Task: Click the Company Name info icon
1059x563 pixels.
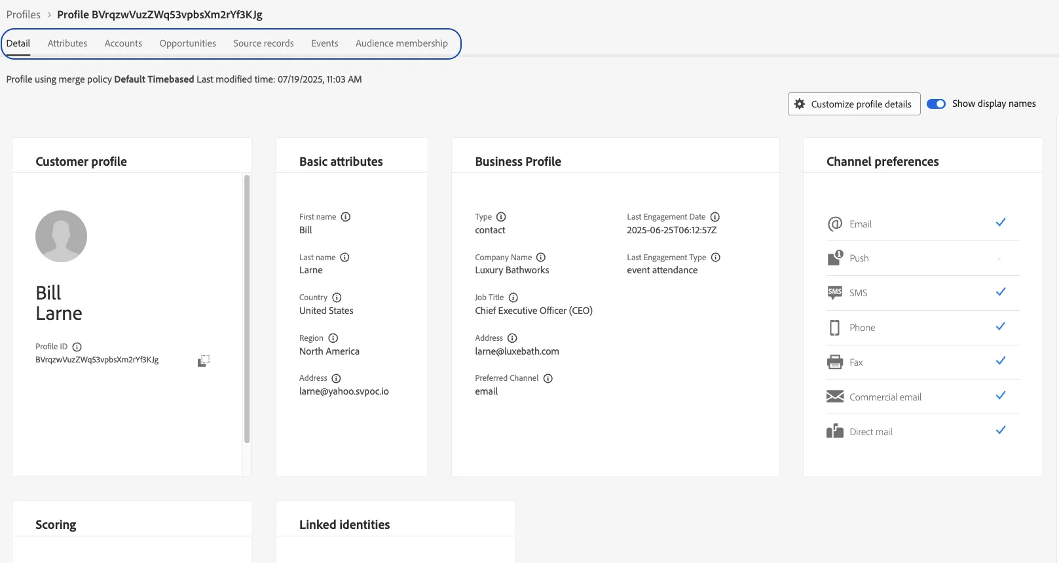Action: (x=541, y=258)
